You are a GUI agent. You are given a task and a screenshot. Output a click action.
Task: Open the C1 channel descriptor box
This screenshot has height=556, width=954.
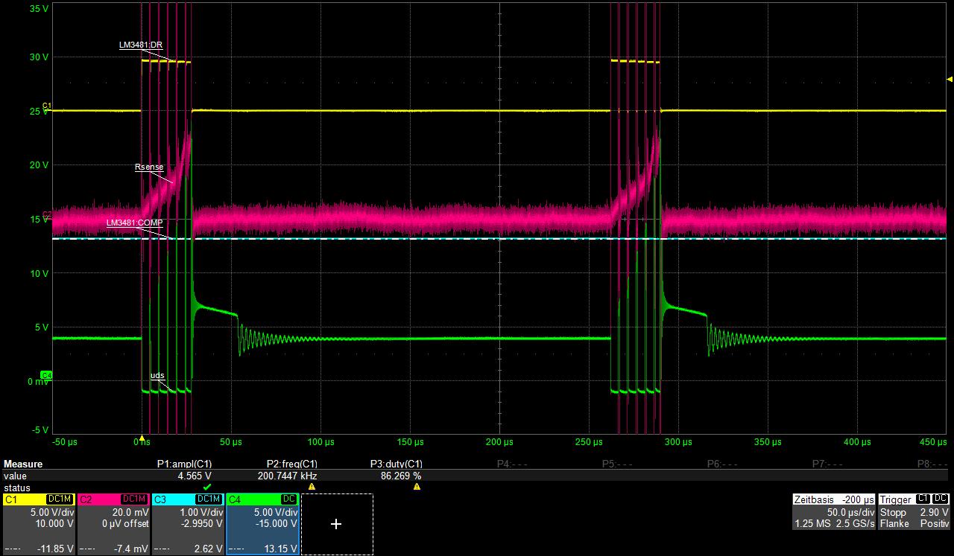39,524
